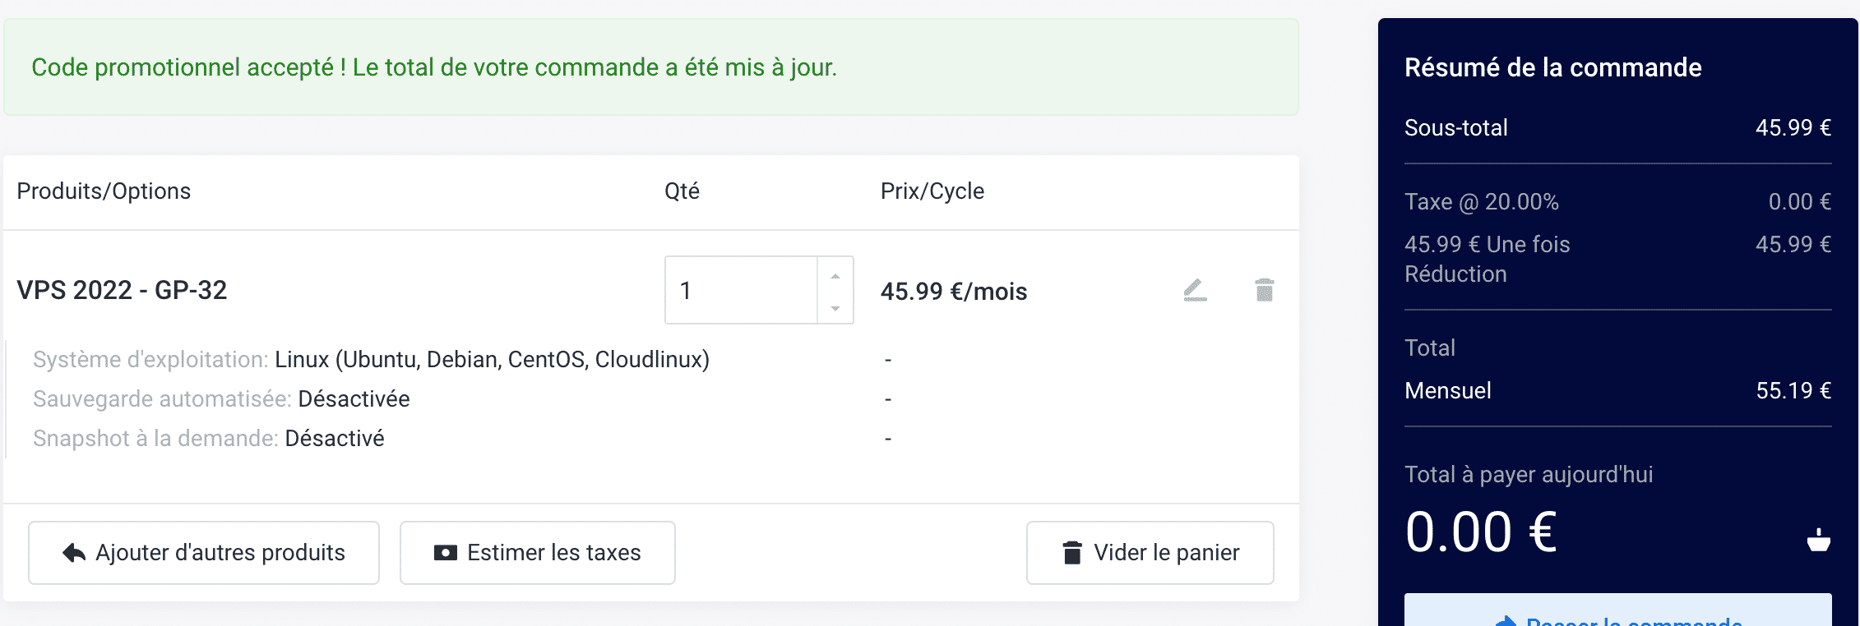
Task: Click the Produits/Options column header
Action: pos(104,191)
